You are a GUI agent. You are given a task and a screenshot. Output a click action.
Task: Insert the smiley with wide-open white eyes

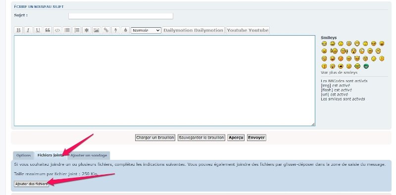click(x=362, y=51)
